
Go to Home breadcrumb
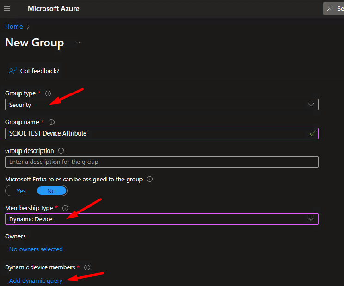tap(14, 27)
